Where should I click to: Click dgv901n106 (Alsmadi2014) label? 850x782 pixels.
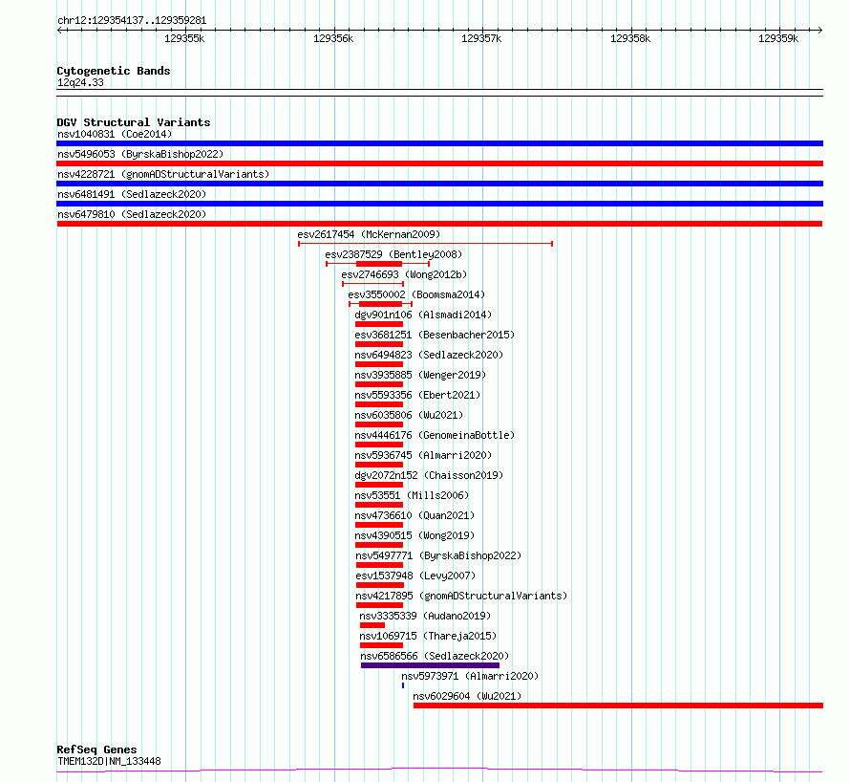[x=423, y=315]
